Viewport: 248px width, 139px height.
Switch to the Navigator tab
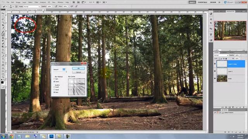click(x=230, y=11)
